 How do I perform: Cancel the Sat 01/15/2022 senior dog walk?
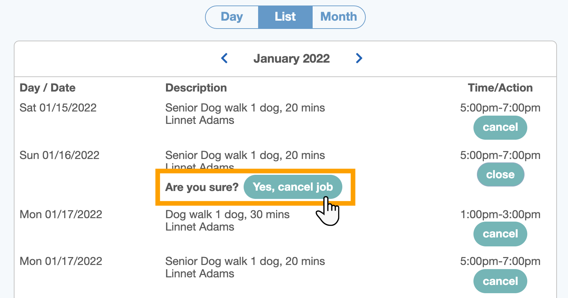pyautogui.click(x=500, y=127)
